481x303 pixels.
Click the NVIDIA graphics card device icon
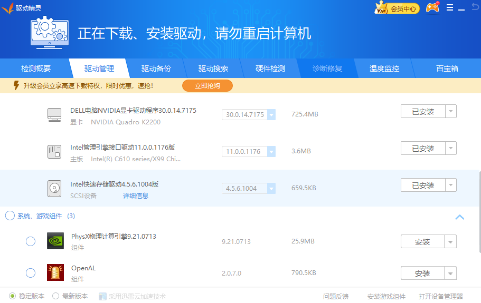click(x=54, y=115)
